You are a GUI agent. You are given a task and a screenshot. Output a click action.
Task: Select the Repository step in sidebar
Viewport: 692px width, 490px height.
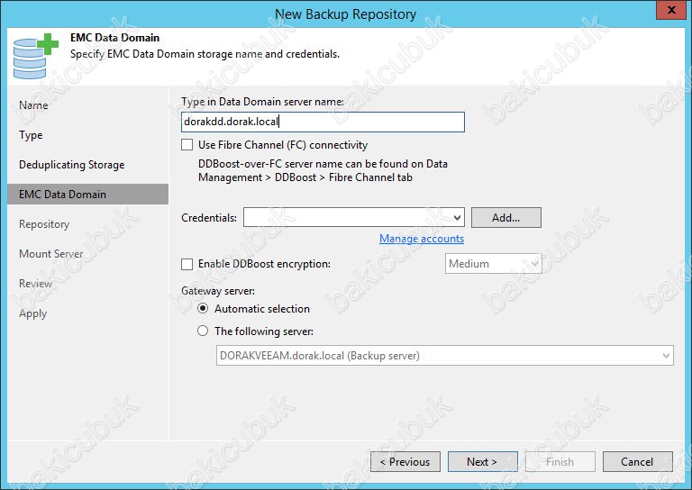tap(44, 224)
